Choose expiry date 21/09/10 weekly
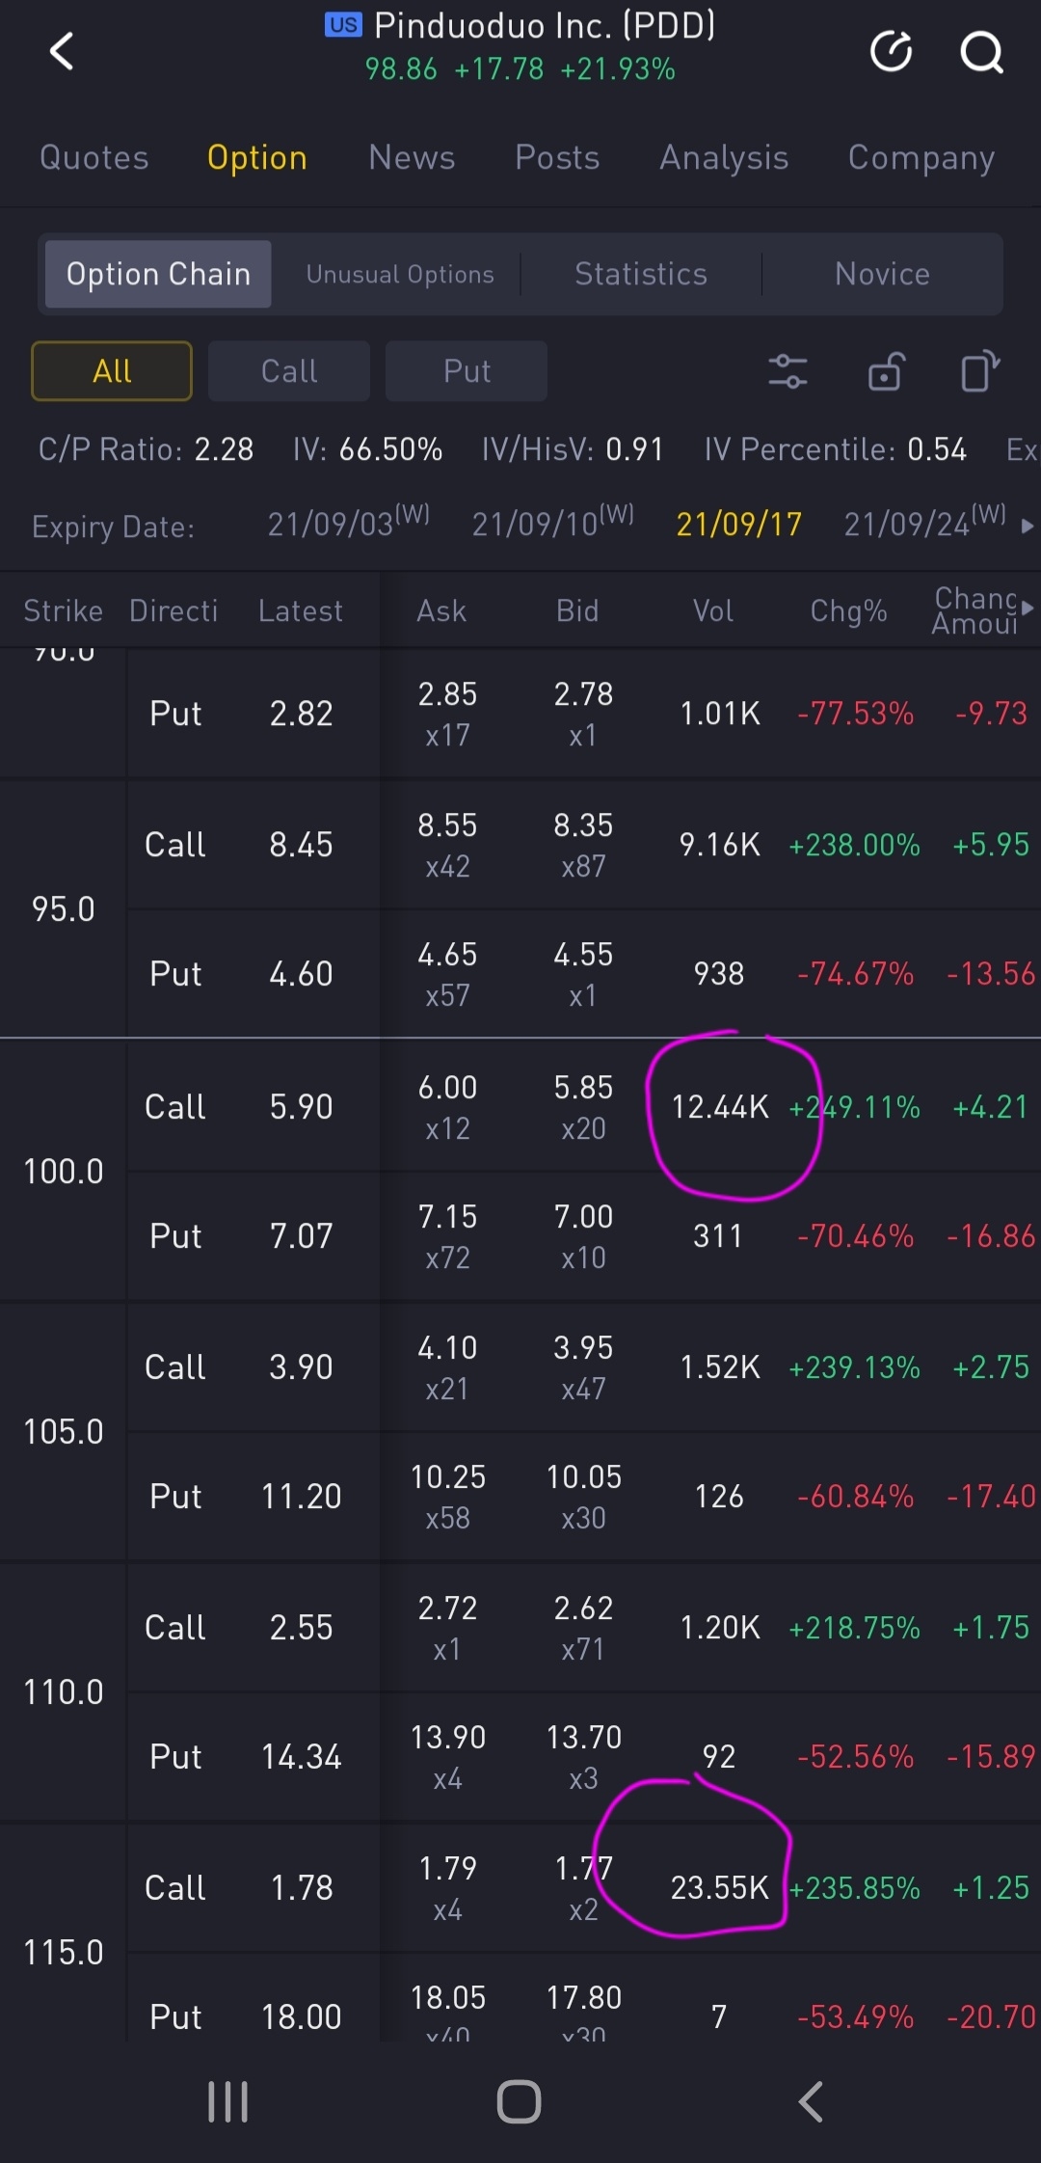The width and height of the screenshot is (1041, 2163). pos(553,522)
